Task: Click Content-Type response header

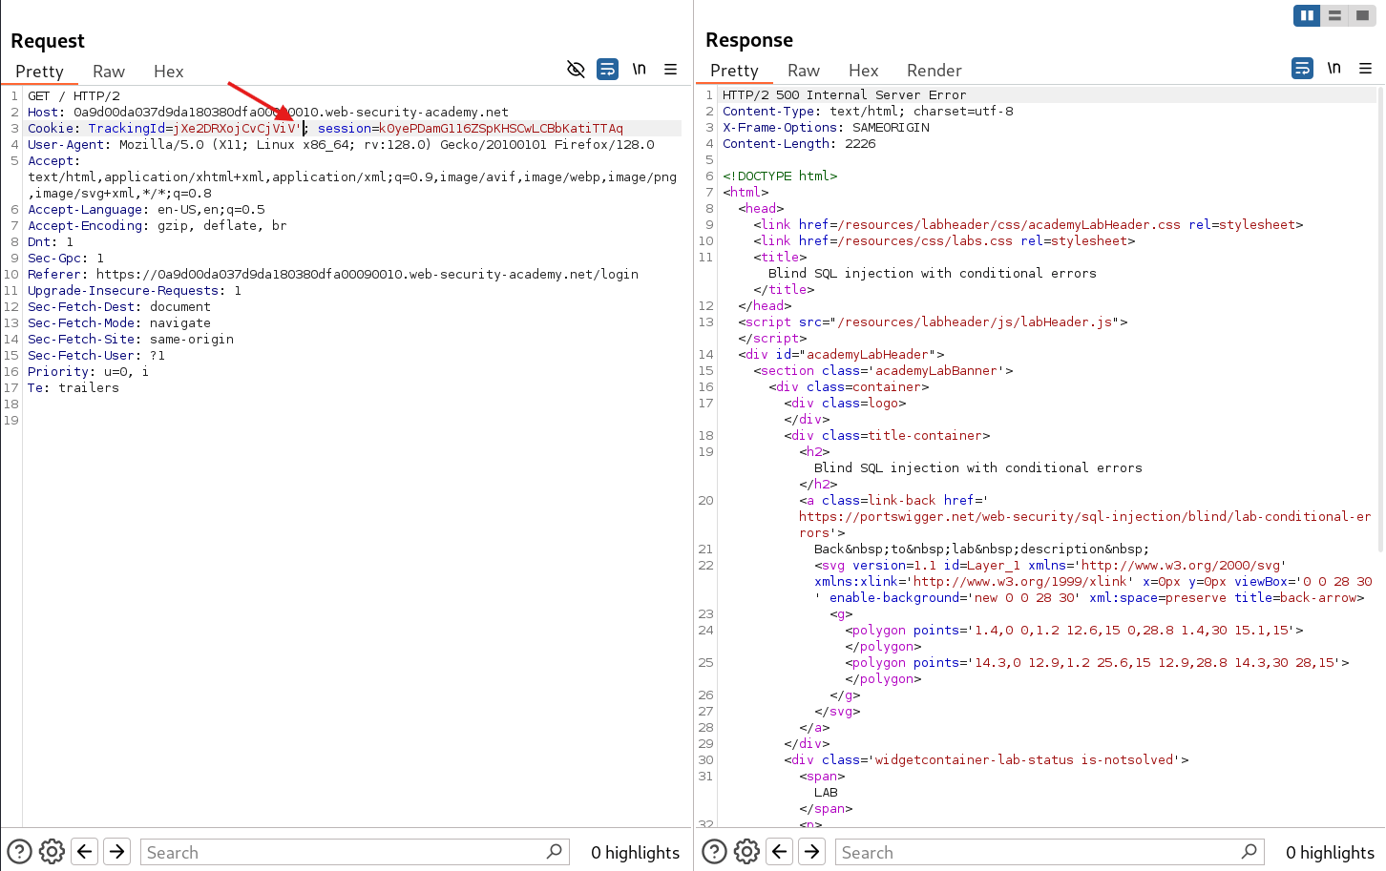Action: click(868, 112)
